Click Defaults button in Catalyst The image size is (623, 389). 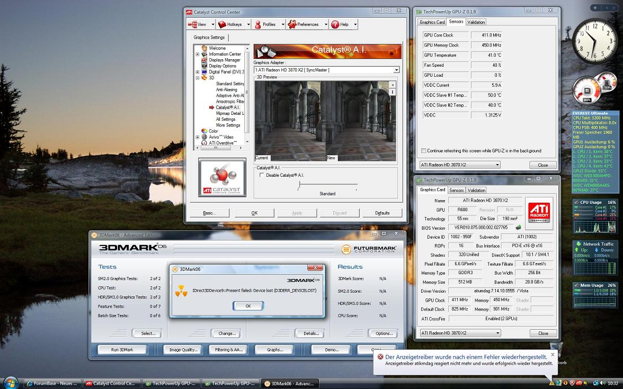[x=382, y=213]
